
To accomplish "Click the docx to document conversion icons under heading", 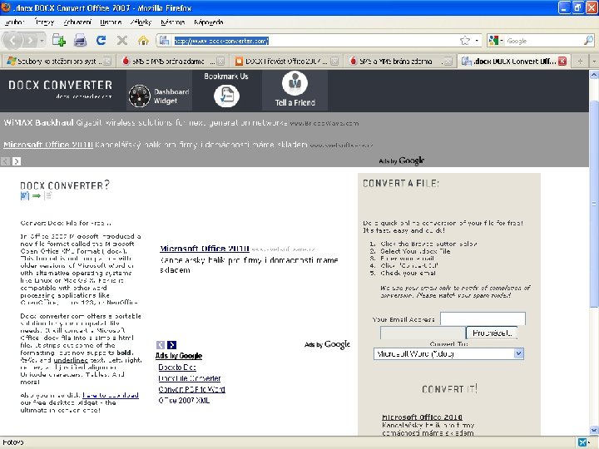I will tap(36, 196).
